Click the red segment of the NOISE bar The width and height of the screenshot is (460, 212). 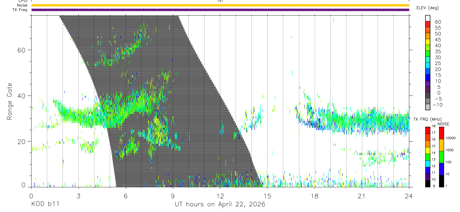tap(441, 133)
